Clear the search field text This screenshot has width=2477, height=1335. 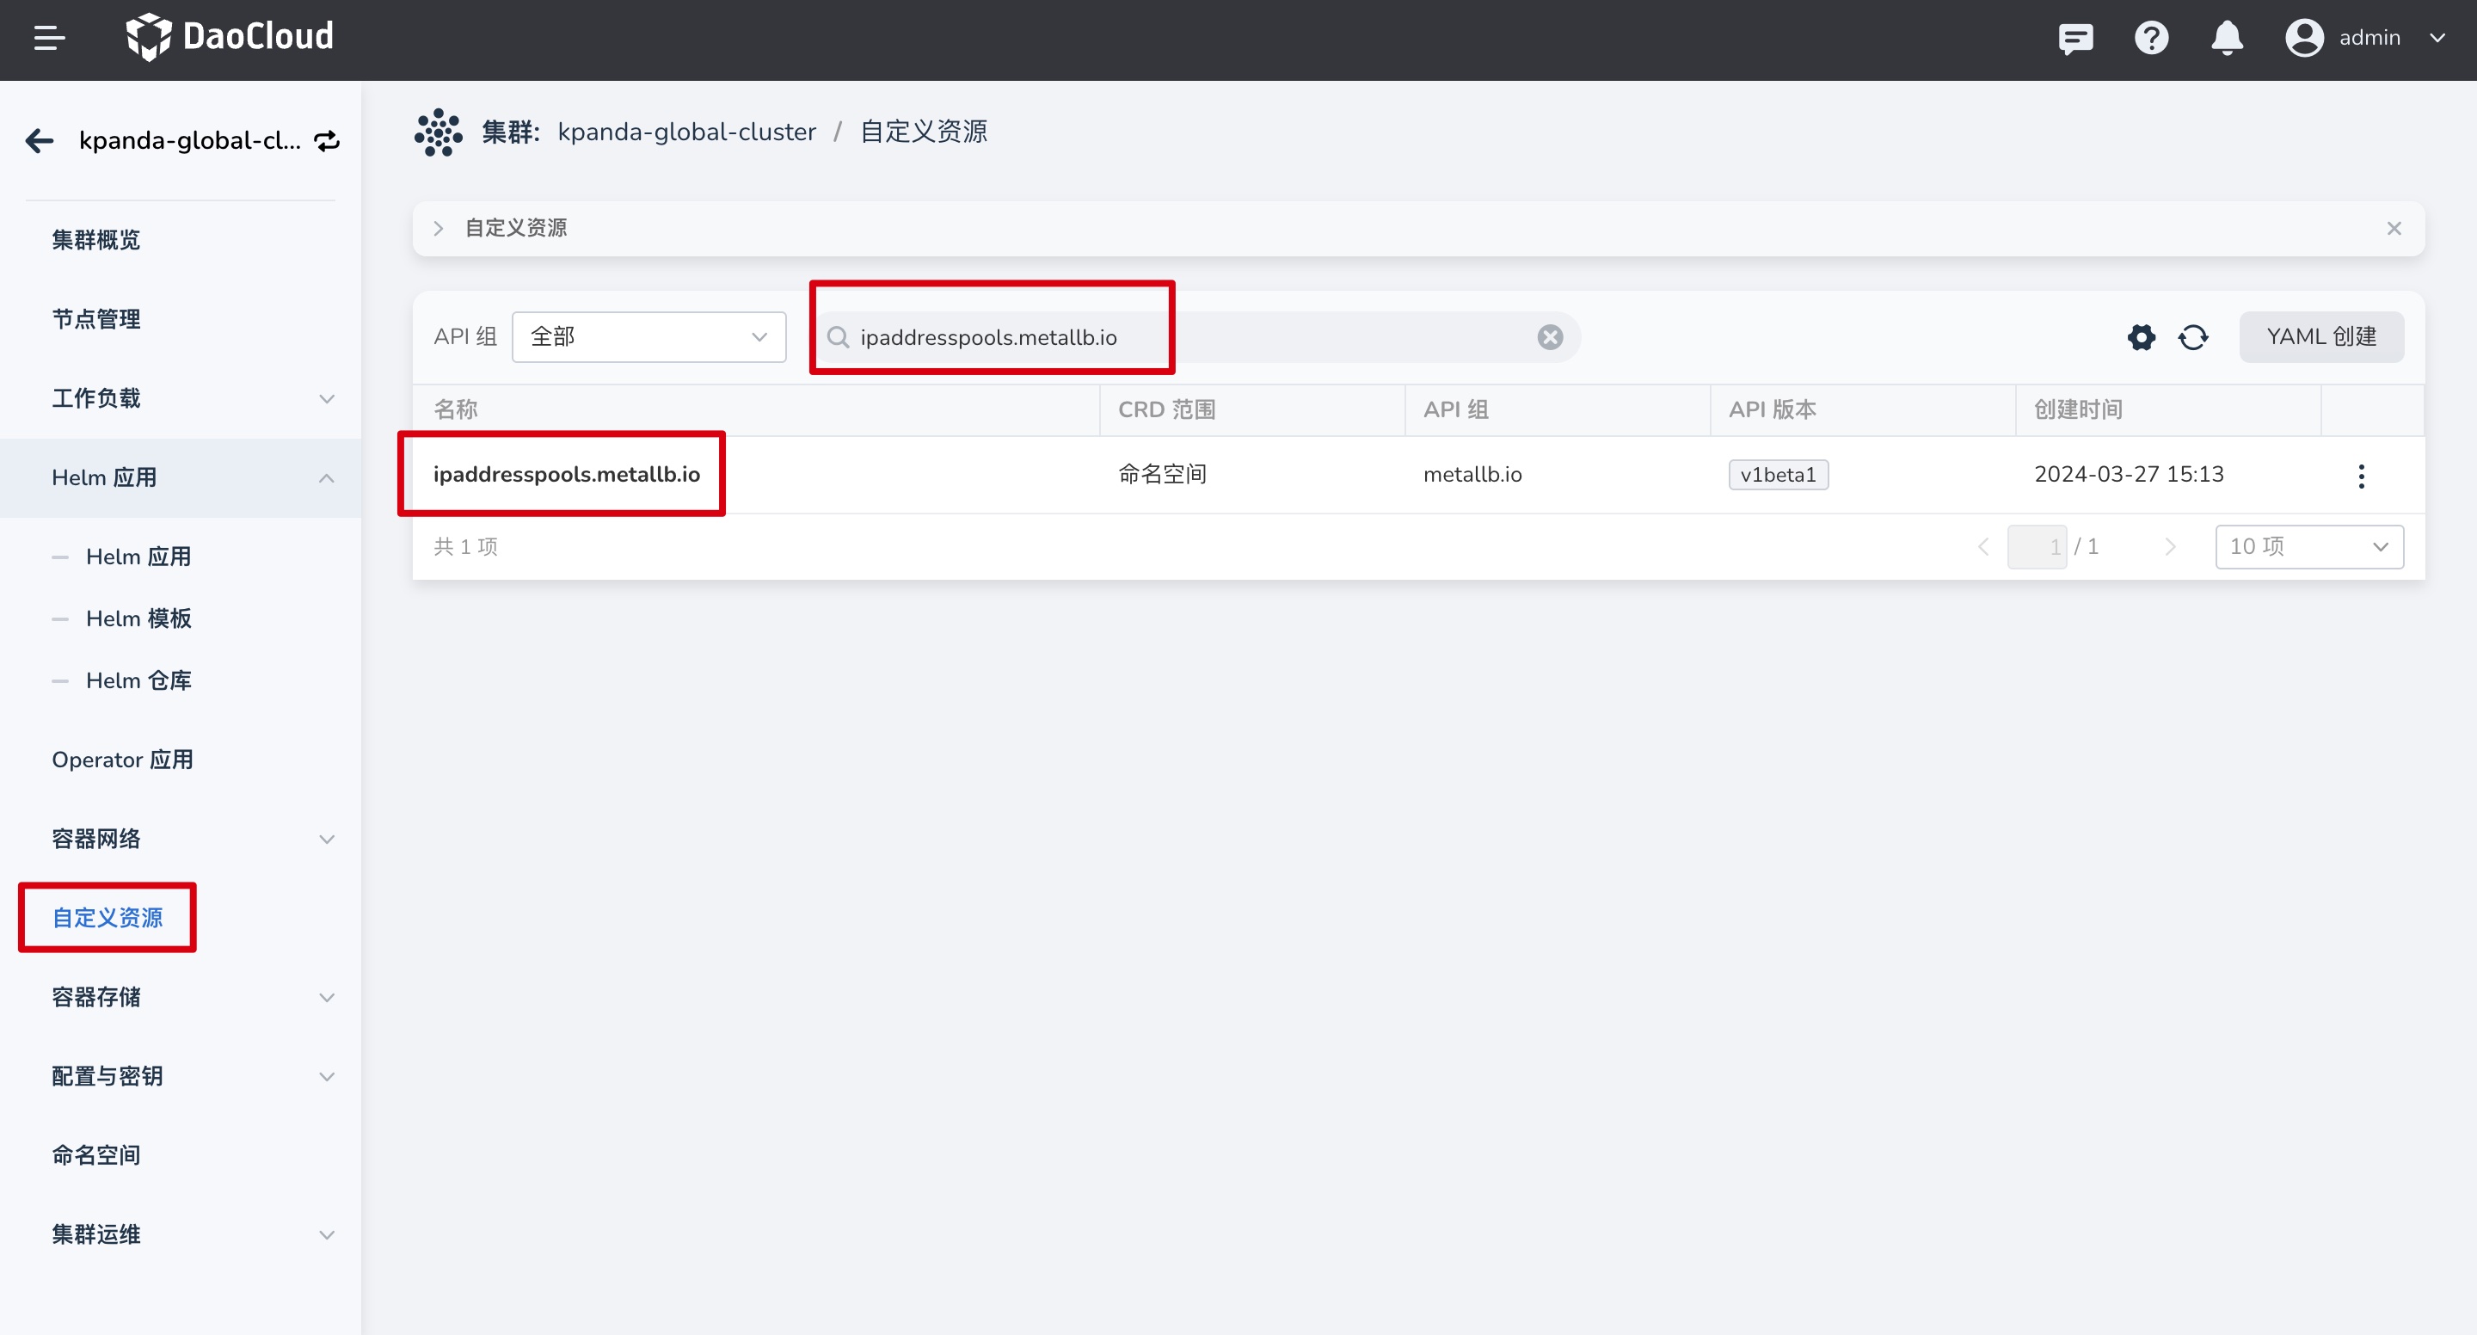click(x=1549, y=337)
